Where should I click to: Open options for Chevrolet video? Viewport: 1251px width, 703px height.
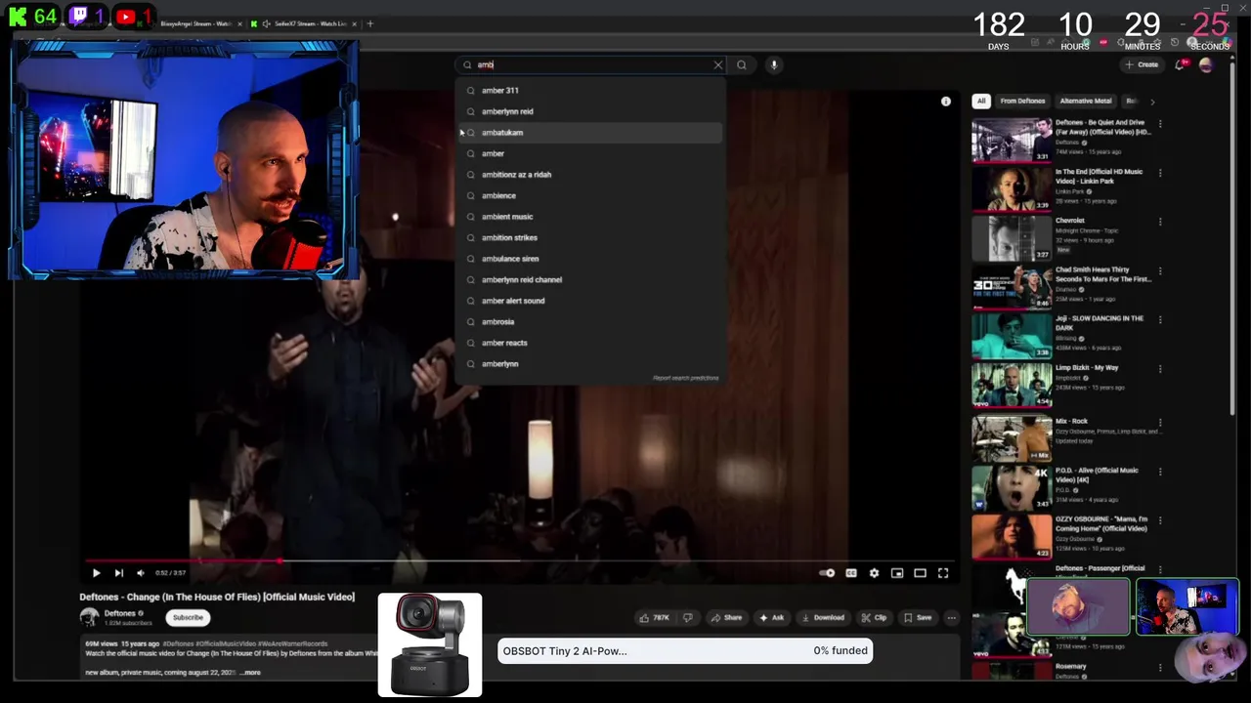[1160, 222]
